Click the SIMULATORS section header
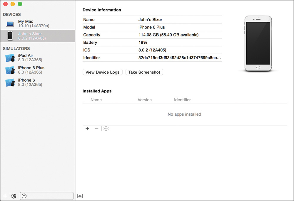The image size is (294, 201). point(16,48)
